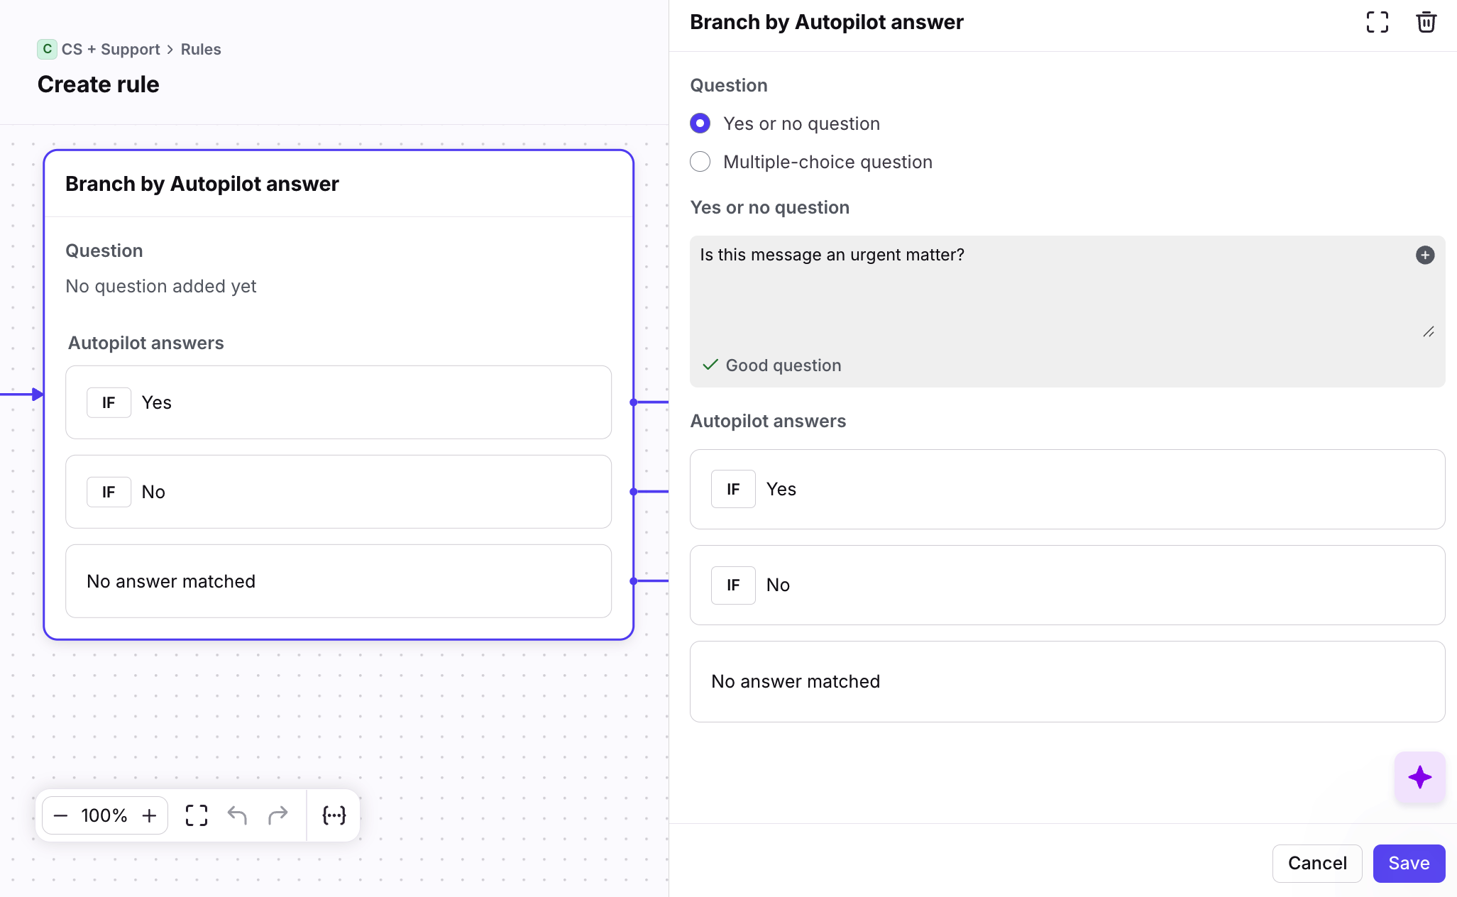Zoom out with minus icon
Screen dimensions: 1457x897
[x=61, y=815]
